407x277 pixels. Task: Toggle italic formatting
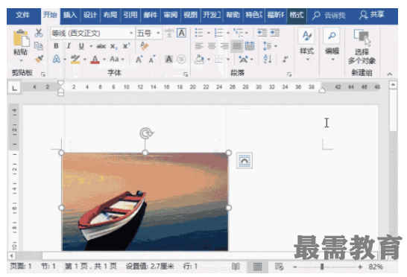point(69,46)
